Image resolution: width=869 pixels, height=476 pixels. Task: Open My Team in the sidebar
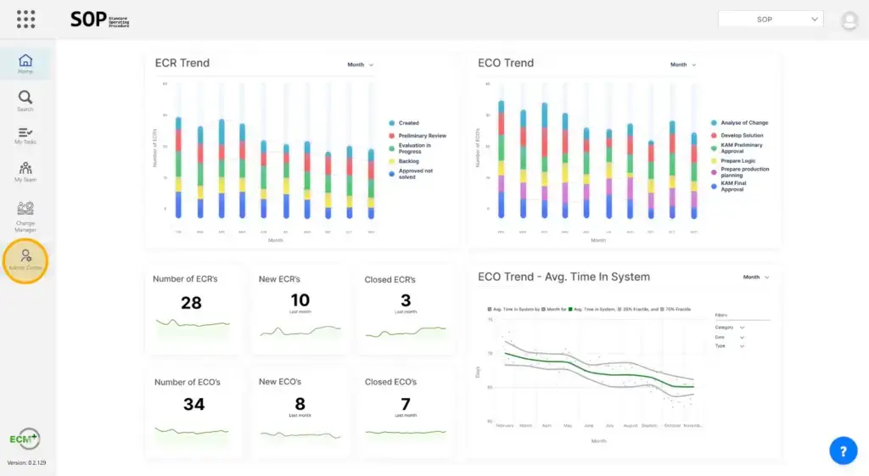[x=25, y=172]
